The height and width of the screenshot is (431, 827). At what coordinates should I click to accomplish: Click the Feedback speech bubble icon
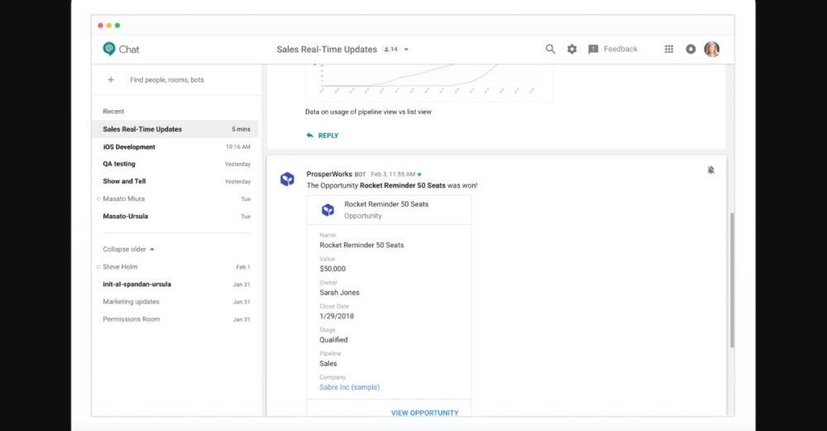click(x=593, y=50)
